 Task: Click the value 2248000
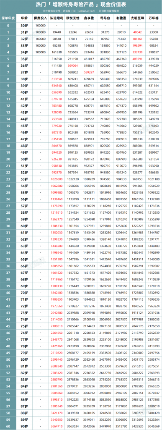(x=121, y=339)
